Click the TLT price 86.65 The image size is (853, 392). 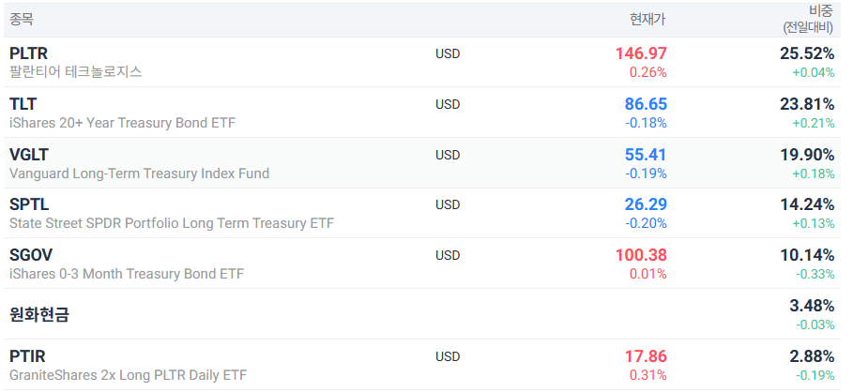point(646,104)
